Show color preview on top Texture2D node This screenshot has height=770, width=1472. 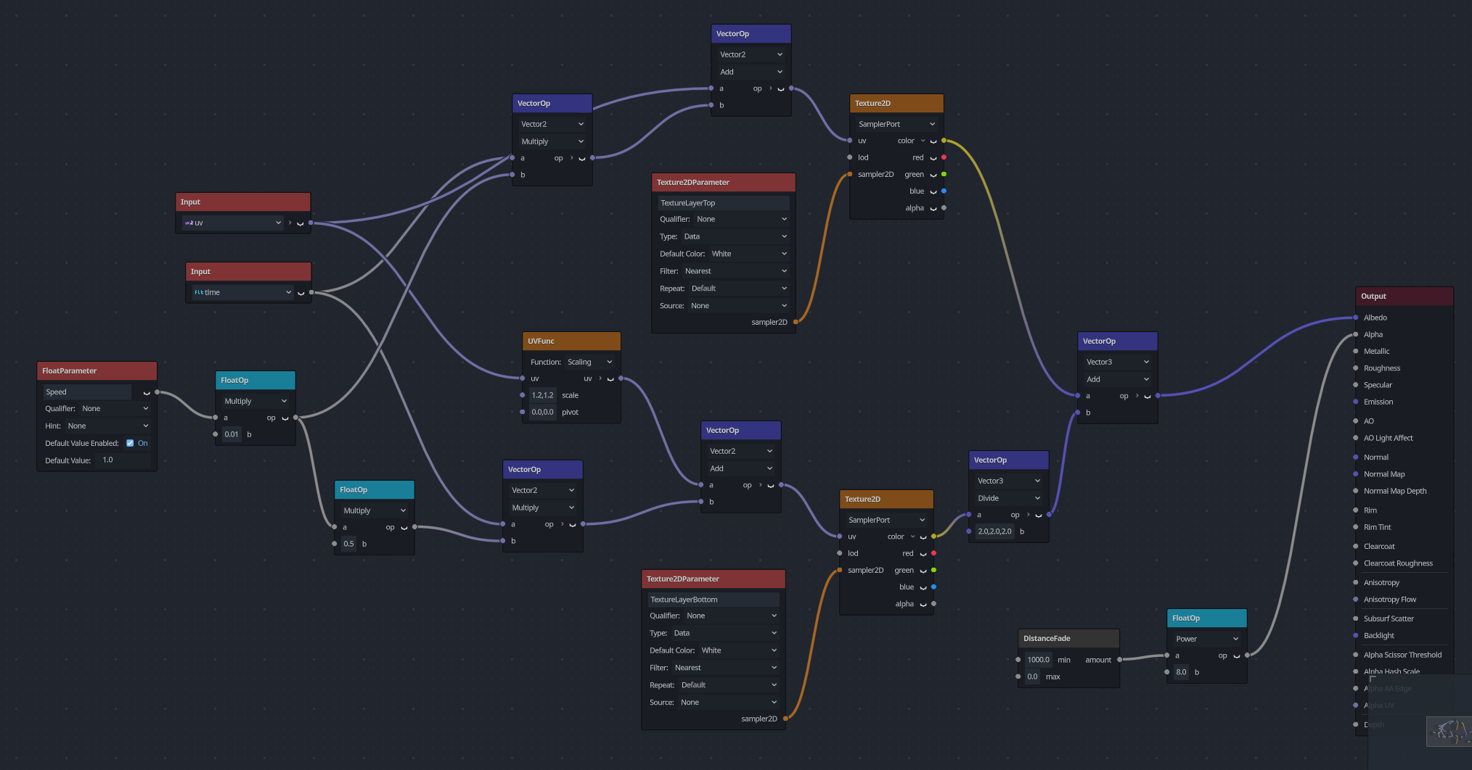point(933,141)
